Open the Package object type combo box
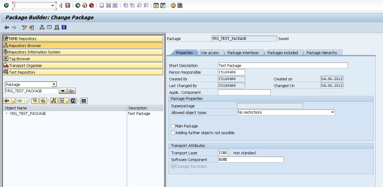The image size is (383, 187). coord(54,84)
